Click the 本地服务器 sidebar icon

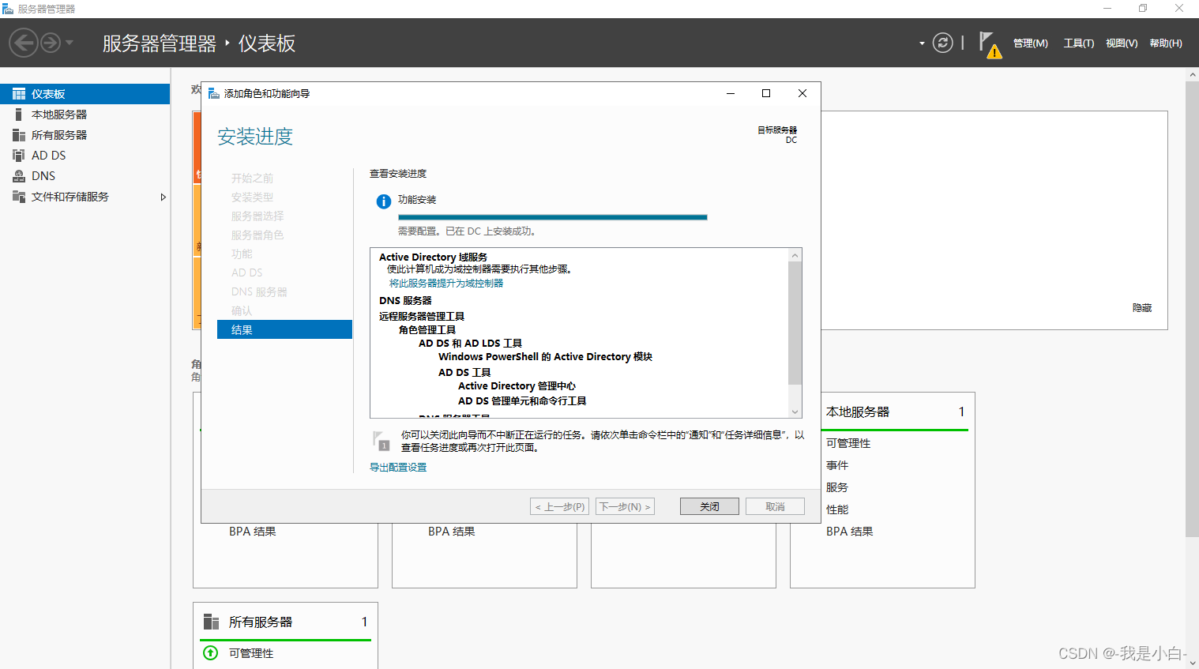click(x=19, y=115)
